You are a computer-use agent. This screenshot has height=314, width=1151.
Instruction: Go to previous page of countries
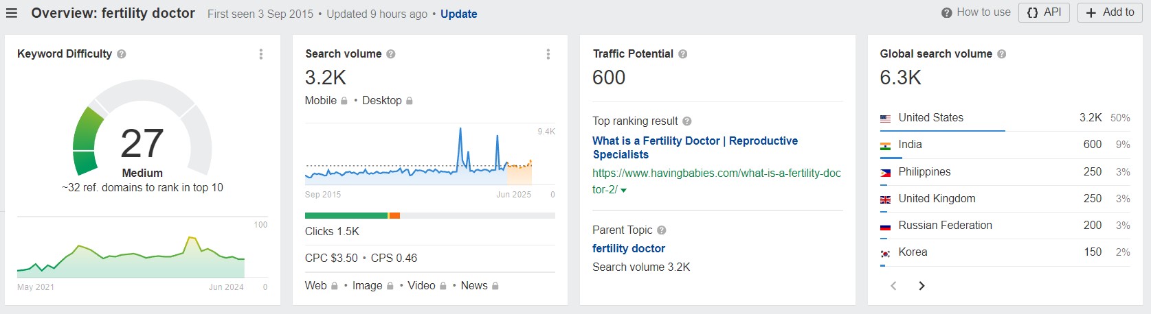tap(893, 286)
